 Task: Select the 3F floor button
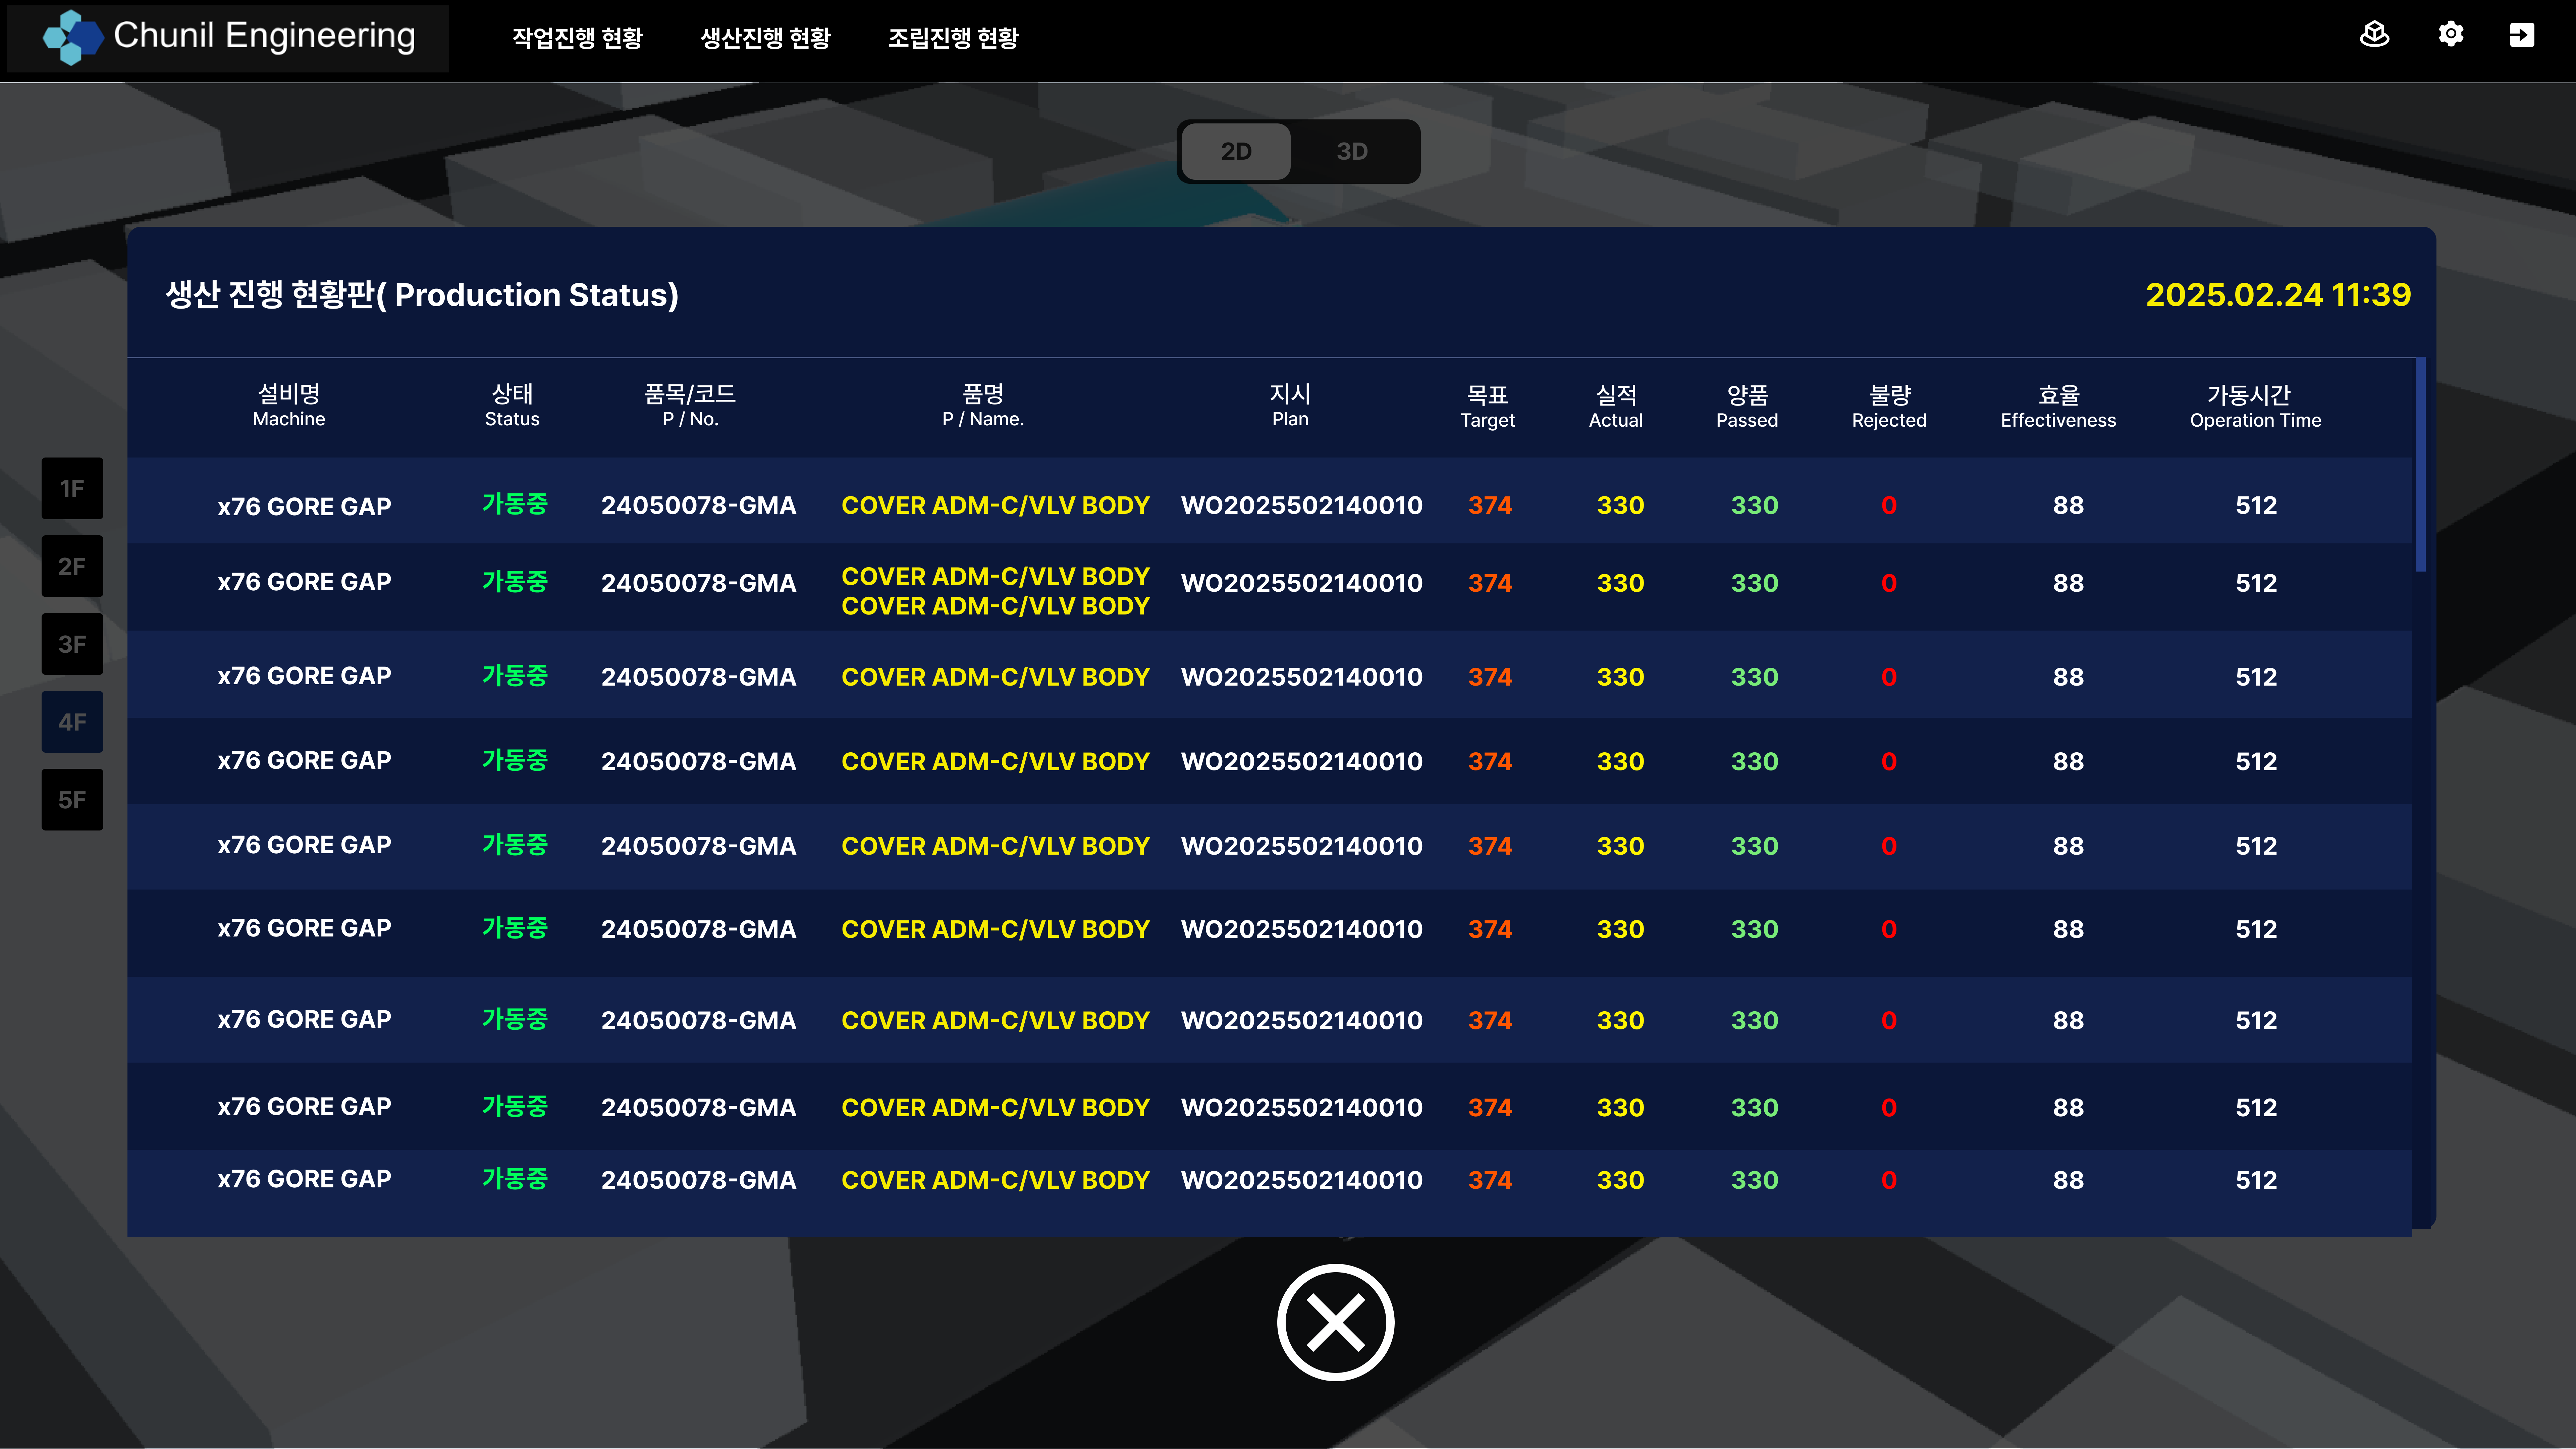click(72, 644)
